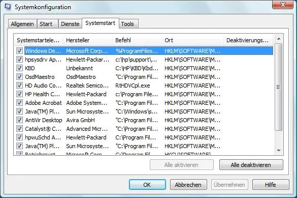Uncheck the Windows Defender startup checkbox
The image size is (297, 198).
19,51
